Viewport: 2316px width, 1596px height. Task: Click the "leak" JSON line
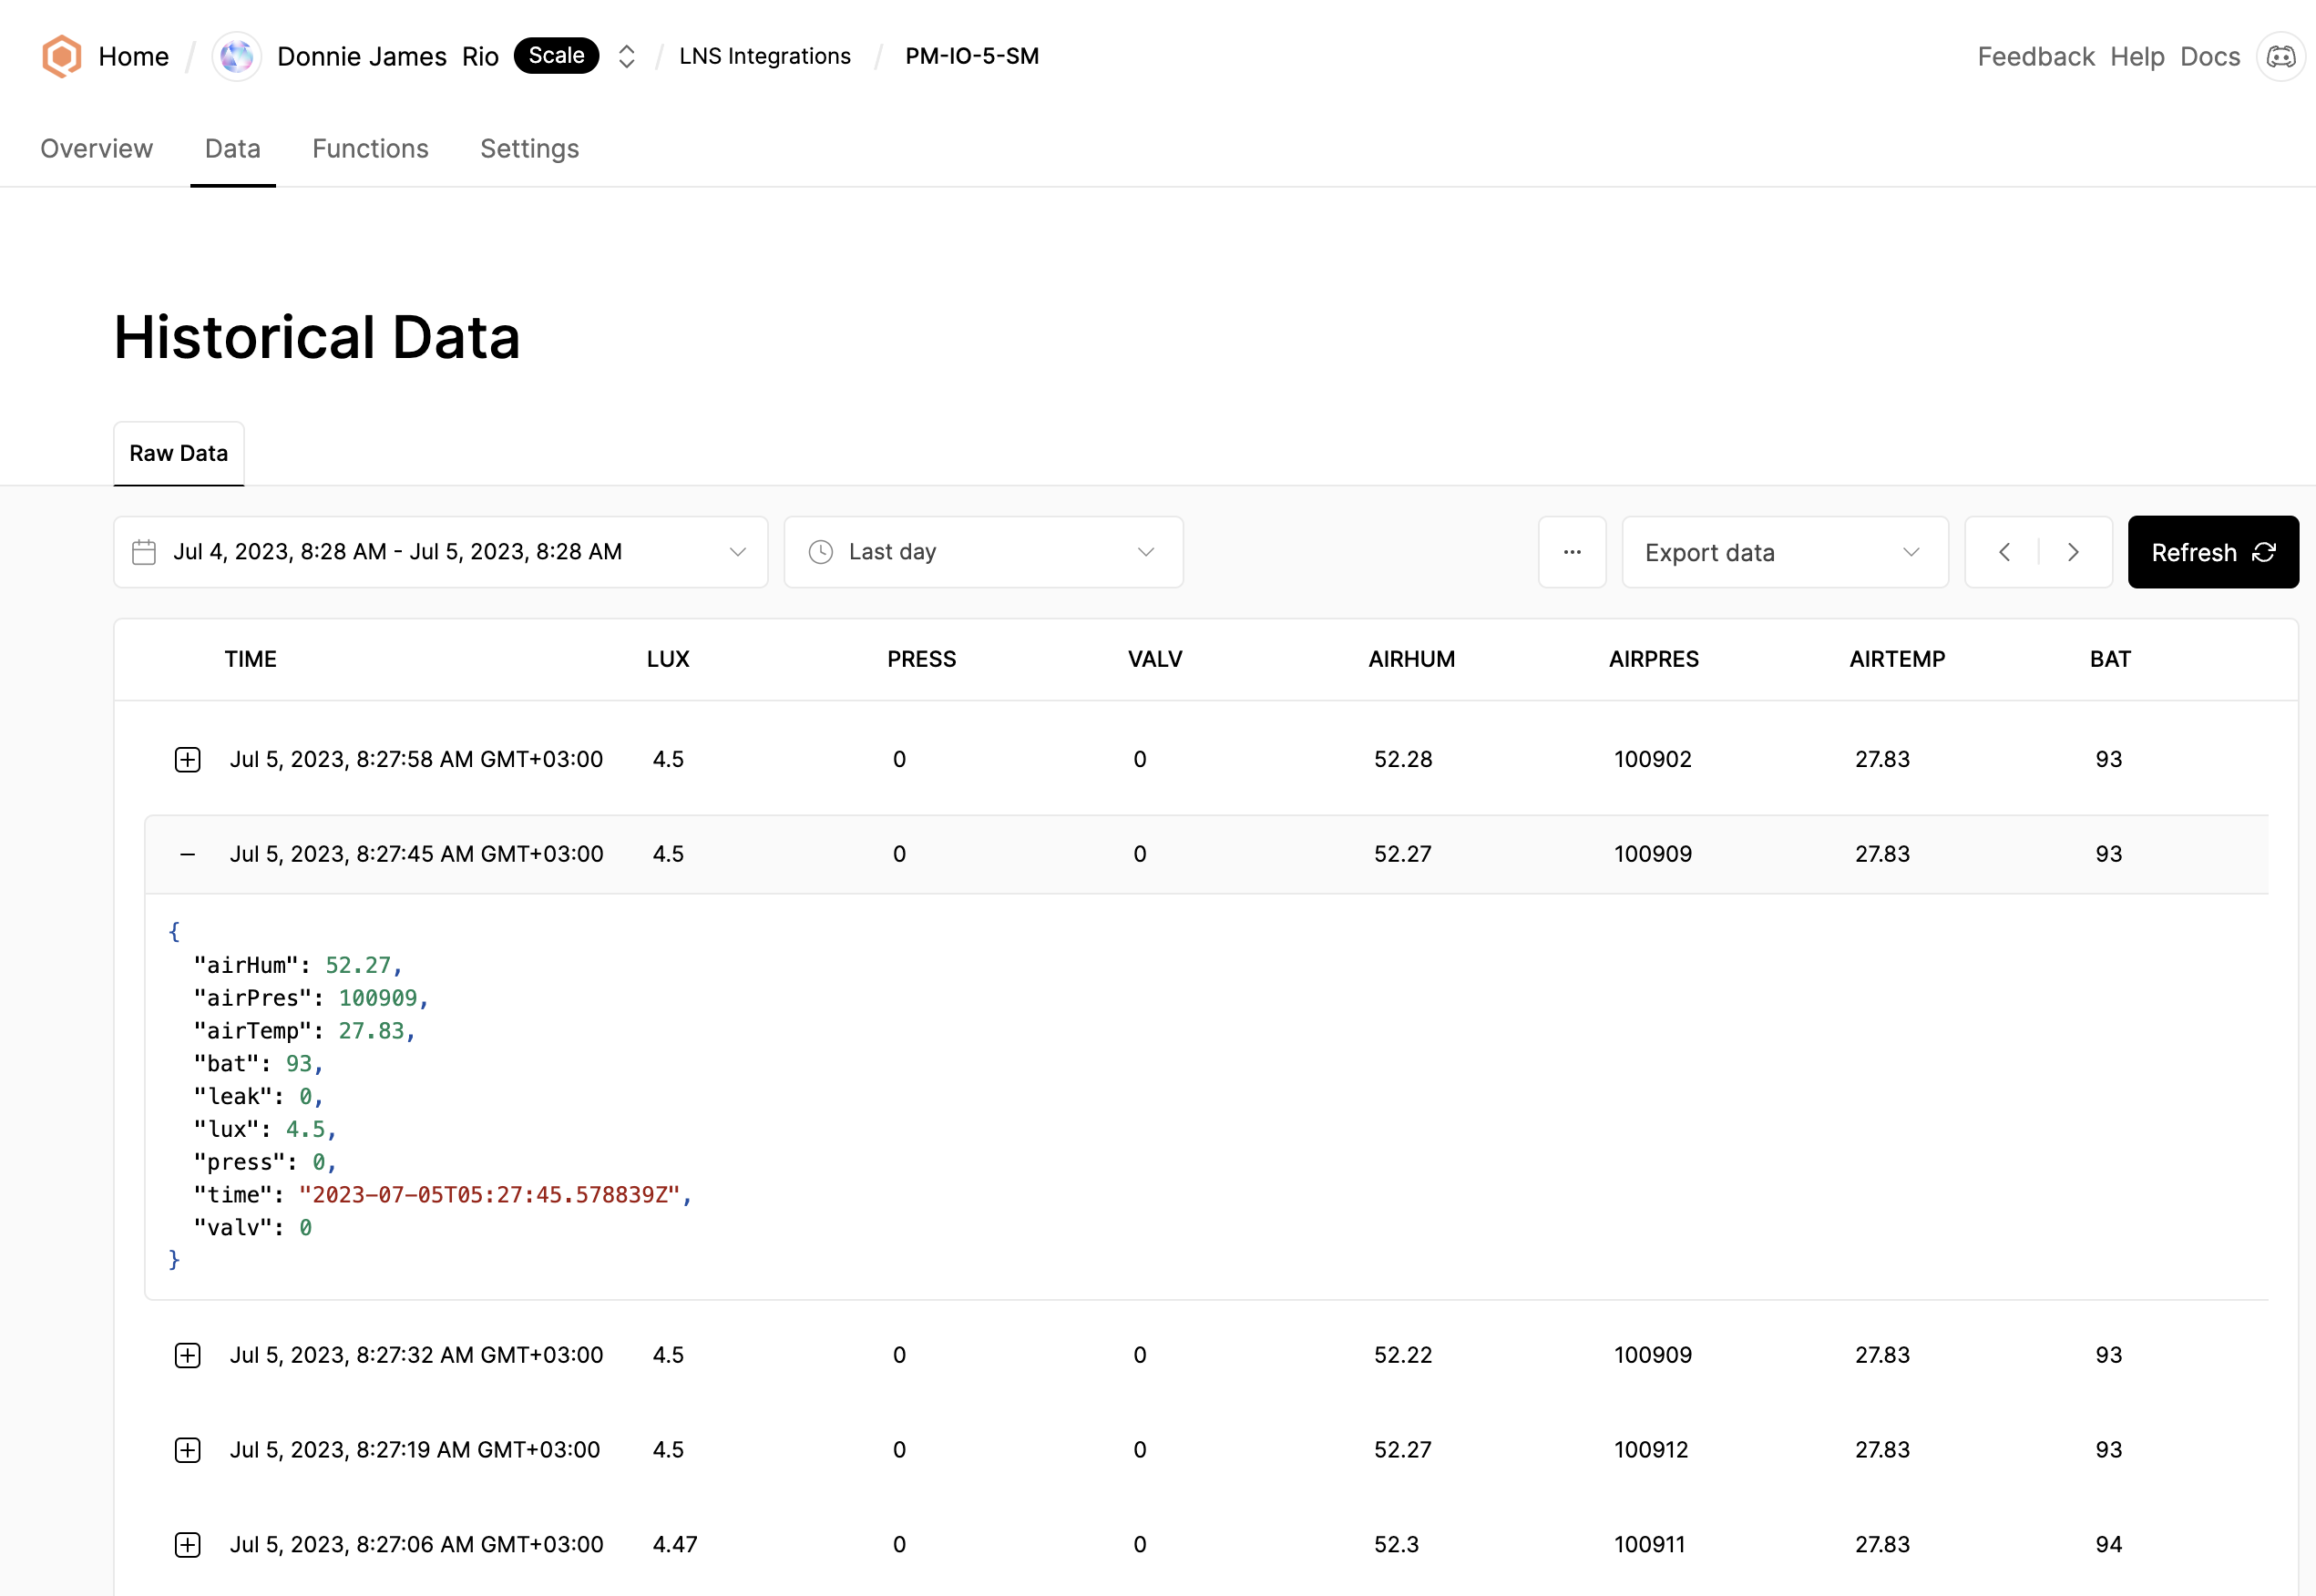(258, 1097)
